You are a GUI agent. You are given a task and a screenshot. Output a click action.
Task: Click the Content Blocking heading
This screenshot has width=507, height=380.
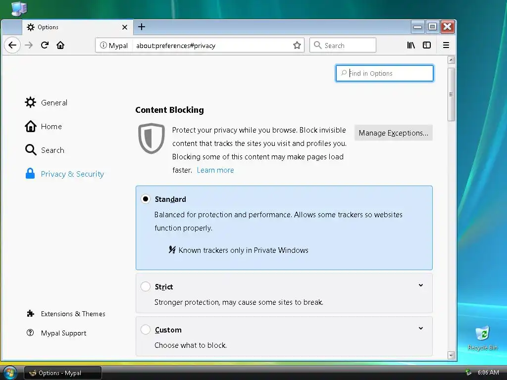click(169, 110)
